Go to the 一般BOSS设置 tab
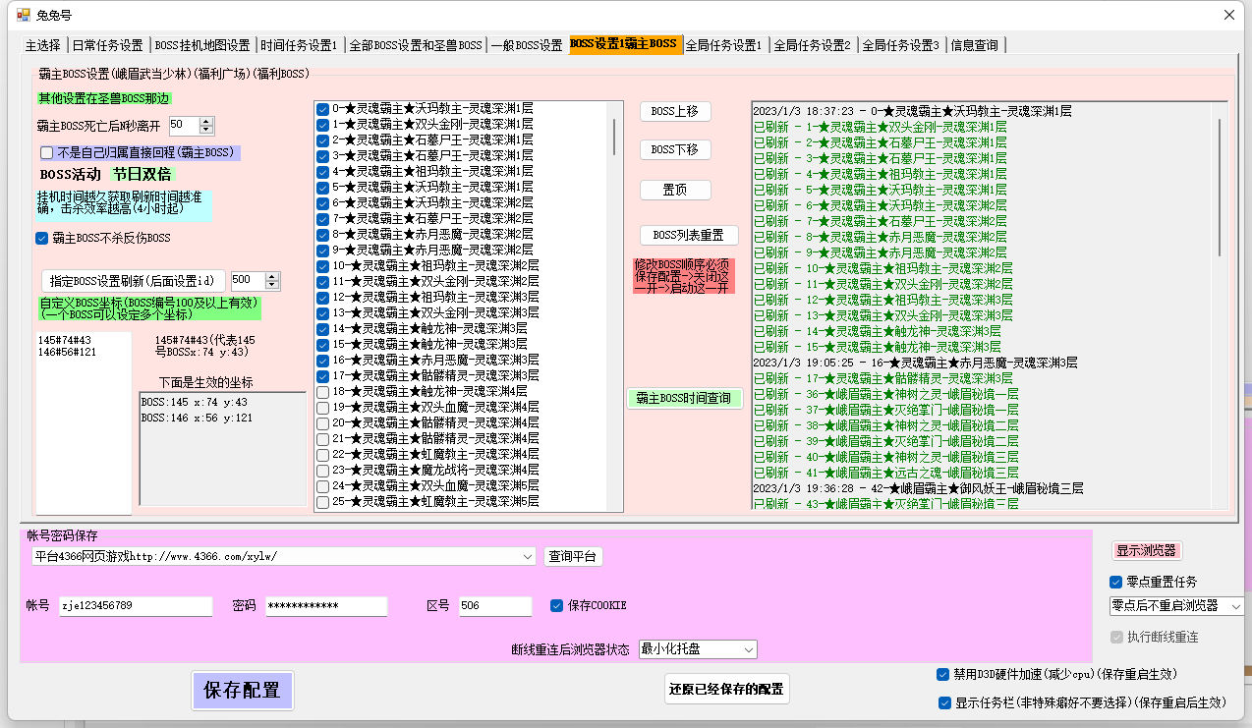The image size is (1252, 728). coord(527,45)
